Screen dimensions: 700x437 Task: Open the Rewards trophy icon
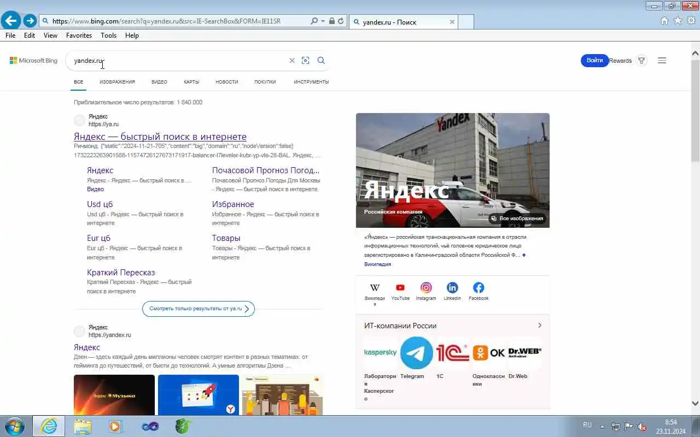(642, 61)
